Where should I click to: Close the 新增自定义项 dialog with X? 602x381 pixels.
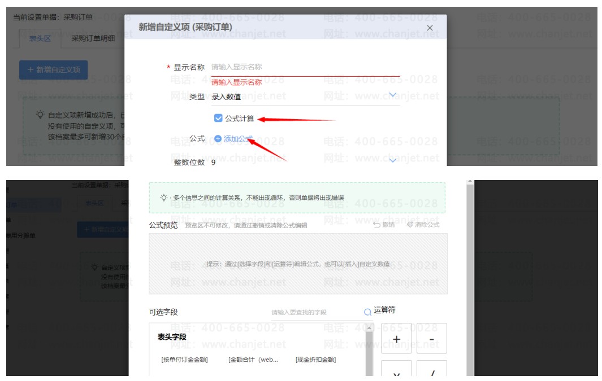click(x=430, y=28)
